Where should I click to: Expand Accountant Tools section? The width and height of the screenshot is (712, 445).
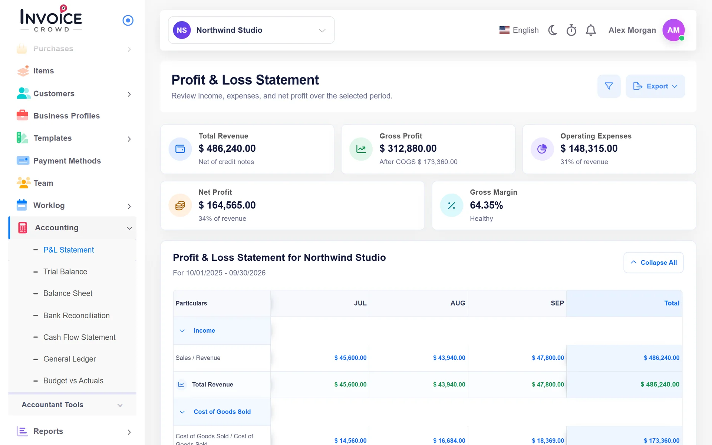tap(72, 405)
